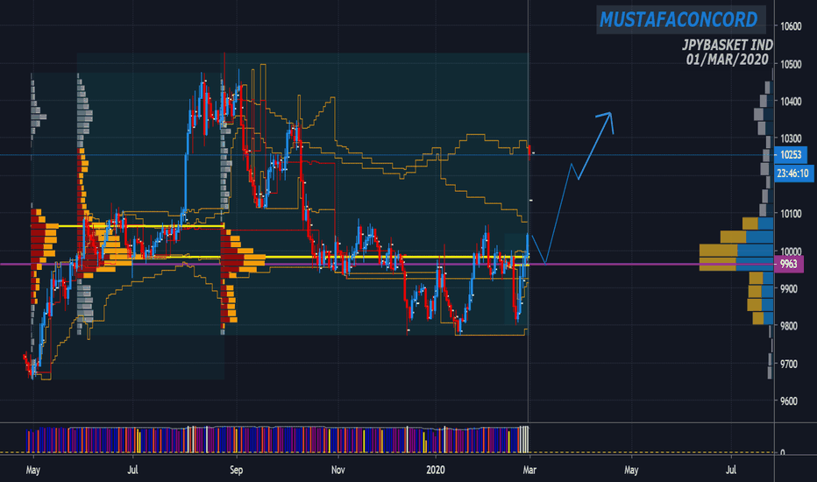Select the 10100 price axis label
This screenshot has width=817, height=482.
(x=791, y=214)
